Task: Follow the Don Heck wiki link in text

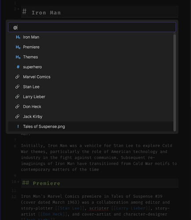Action: pos(53,214)
